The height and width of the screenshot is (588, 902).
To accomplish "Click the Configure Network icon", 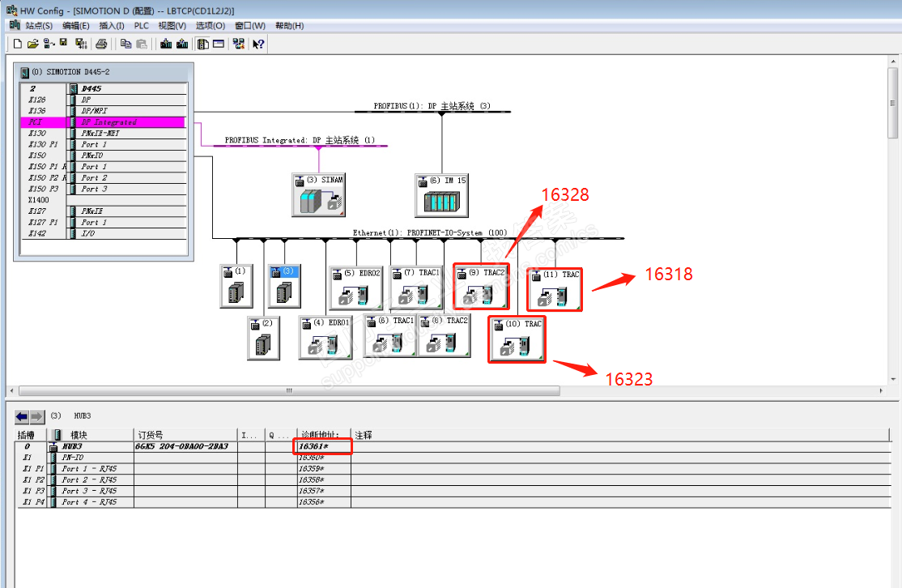I will [x=238, y=44].
